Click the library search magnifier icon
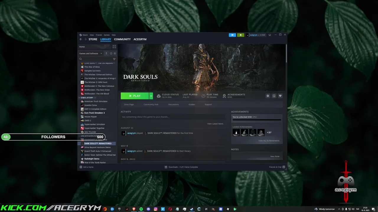Screen dimensions: 378x212 [x=80, y=59]
